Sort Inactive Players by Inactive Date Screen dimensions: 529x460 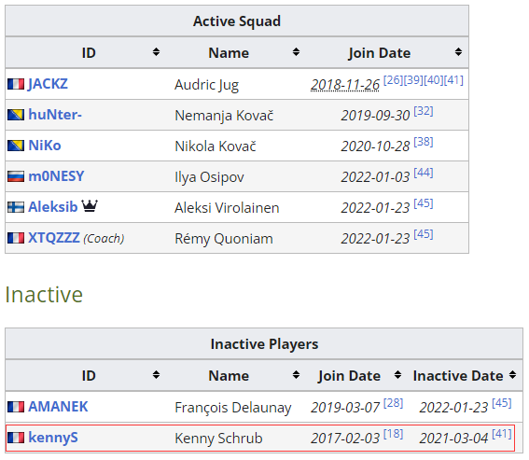tap(512, 374)
